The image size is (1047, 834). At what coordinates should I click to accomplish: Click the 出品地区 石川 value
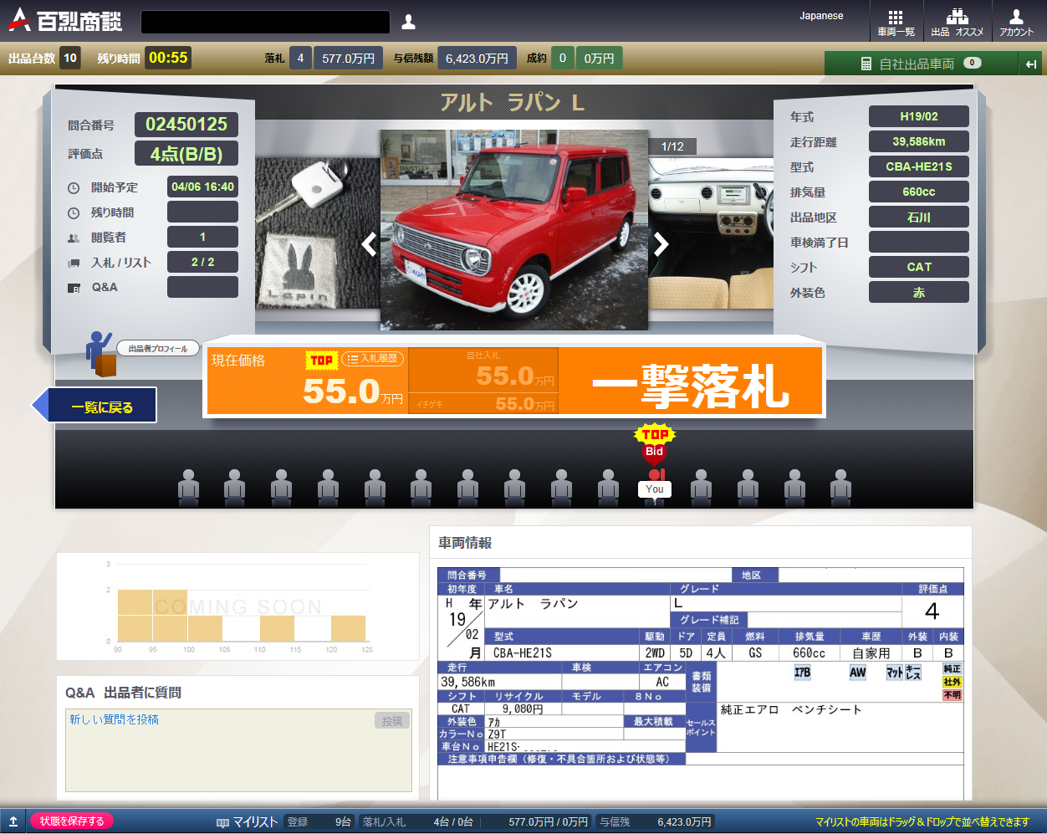tap(919, 217)
